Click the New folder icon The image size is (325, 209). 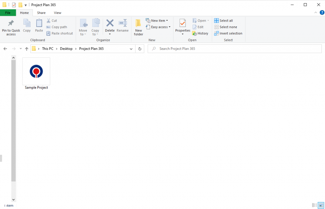tap(138, 23)
